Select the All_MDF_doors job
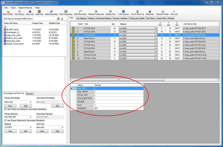The image size is (223, 147). click(12, 30)
